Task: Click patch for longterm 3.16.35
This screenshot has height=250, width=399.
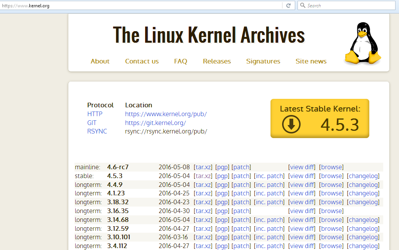Action: 241,211
